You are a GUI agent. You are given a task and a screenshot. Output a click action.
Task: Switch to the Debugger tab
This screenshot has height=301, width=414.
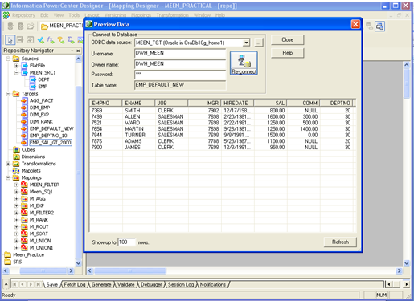[x=151, y=284]
